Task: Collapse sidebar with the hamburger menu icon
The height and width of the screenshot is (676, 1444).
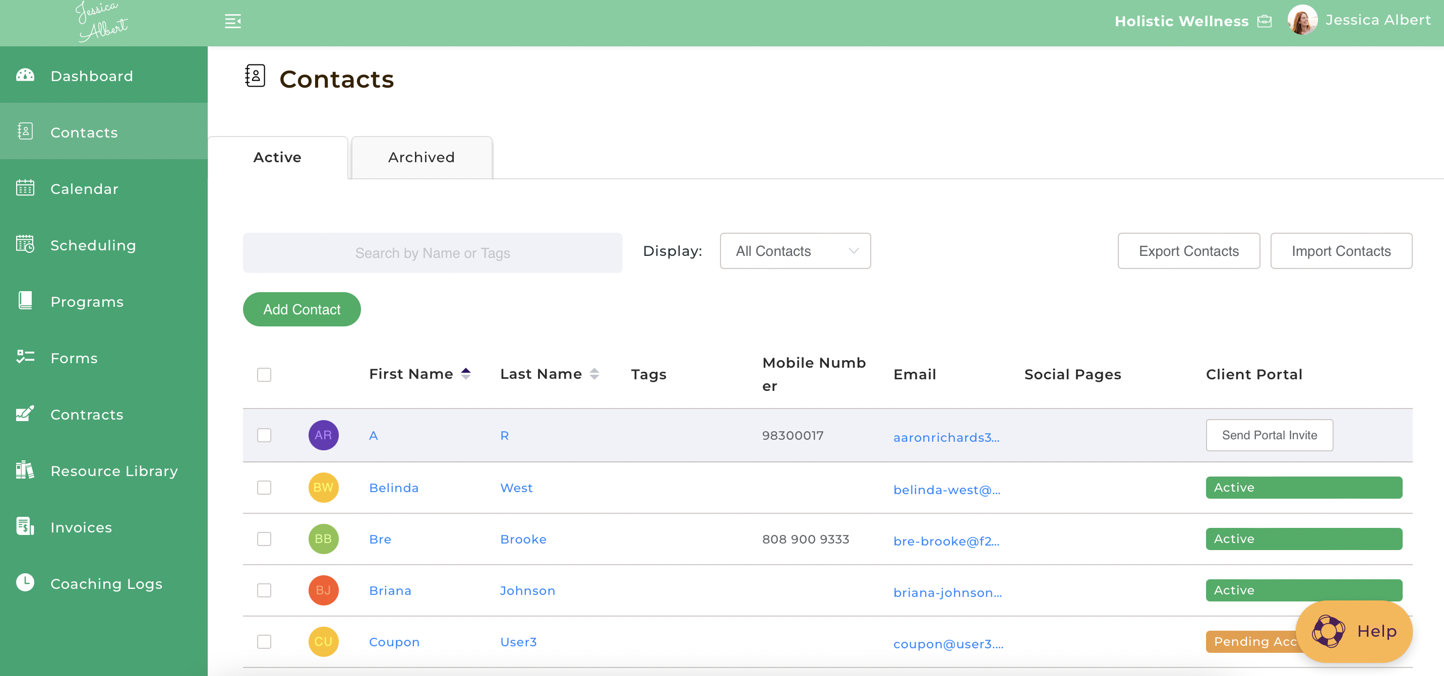Action: (x=232, y=21)
